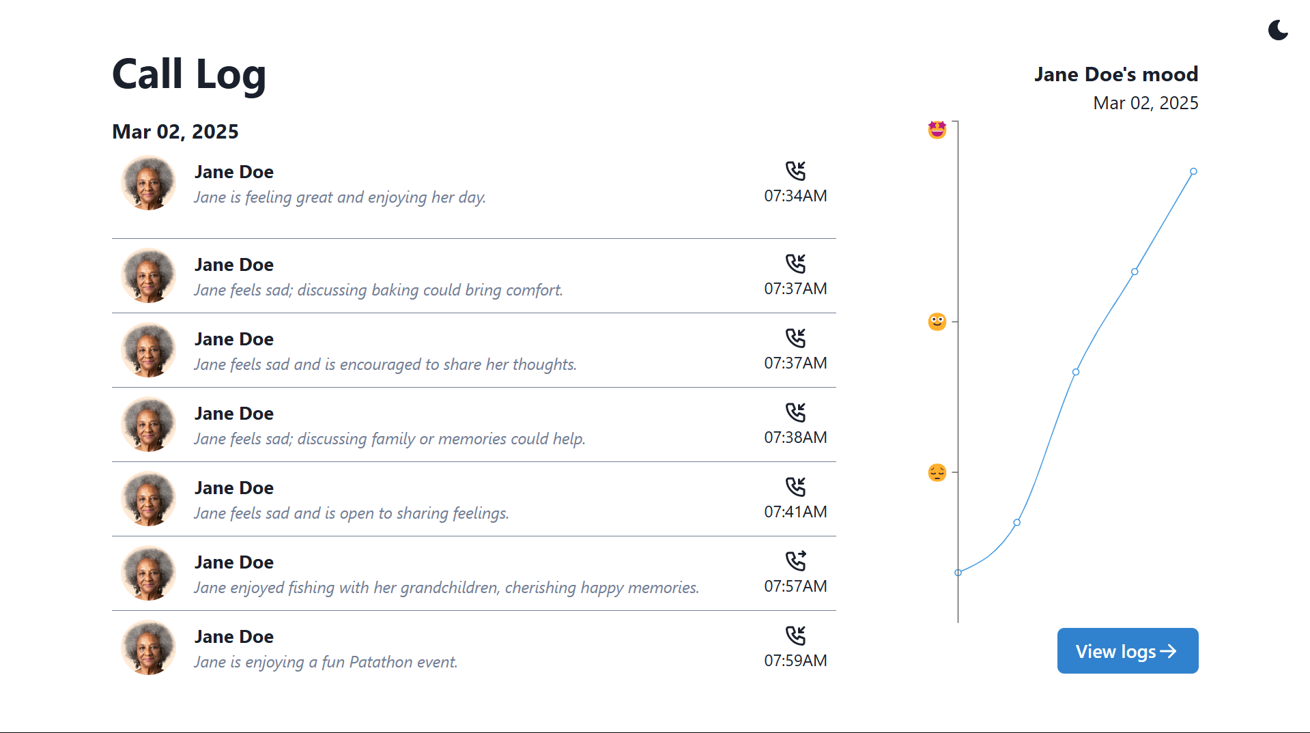The height and width of the screenshot is (733, 1310).
Task: Click the neutral face emoji on mood axis
Action: [937, 321]
